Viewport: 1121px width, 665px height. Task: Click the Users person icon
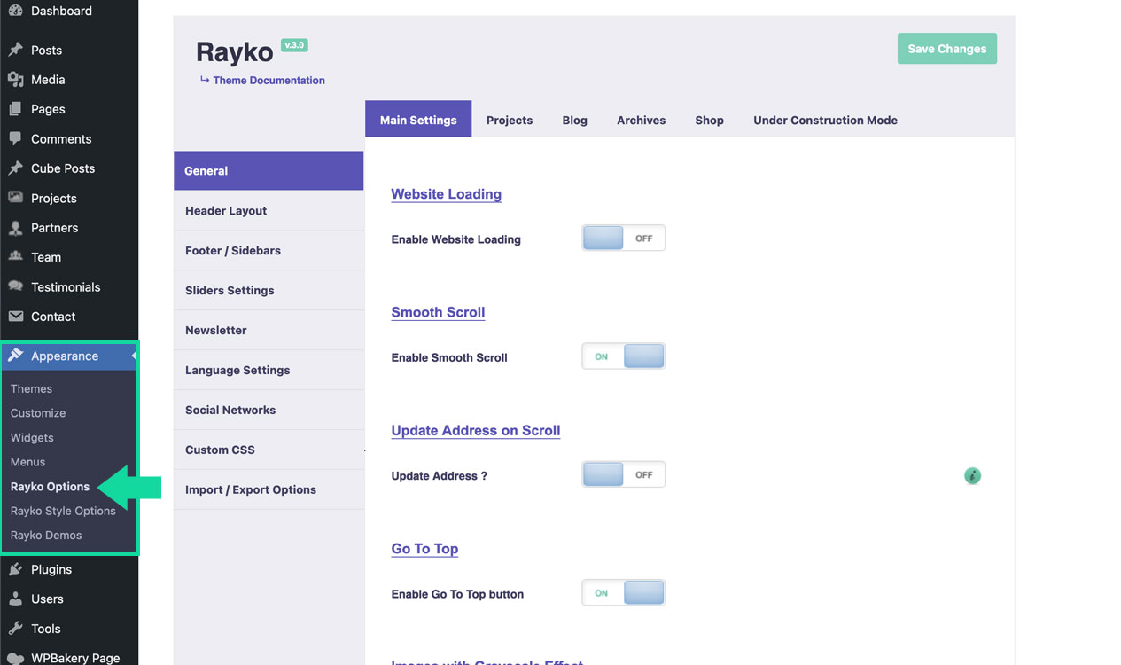point(15,599)
